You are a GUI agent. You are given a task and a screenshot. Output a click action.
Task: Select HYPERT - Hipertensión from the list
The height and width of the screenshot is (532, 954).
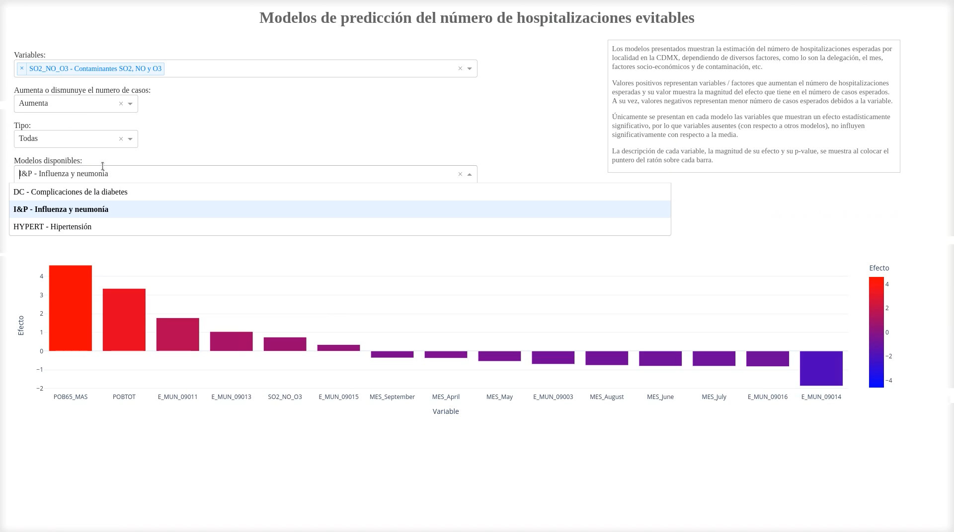tap(53, 227)
